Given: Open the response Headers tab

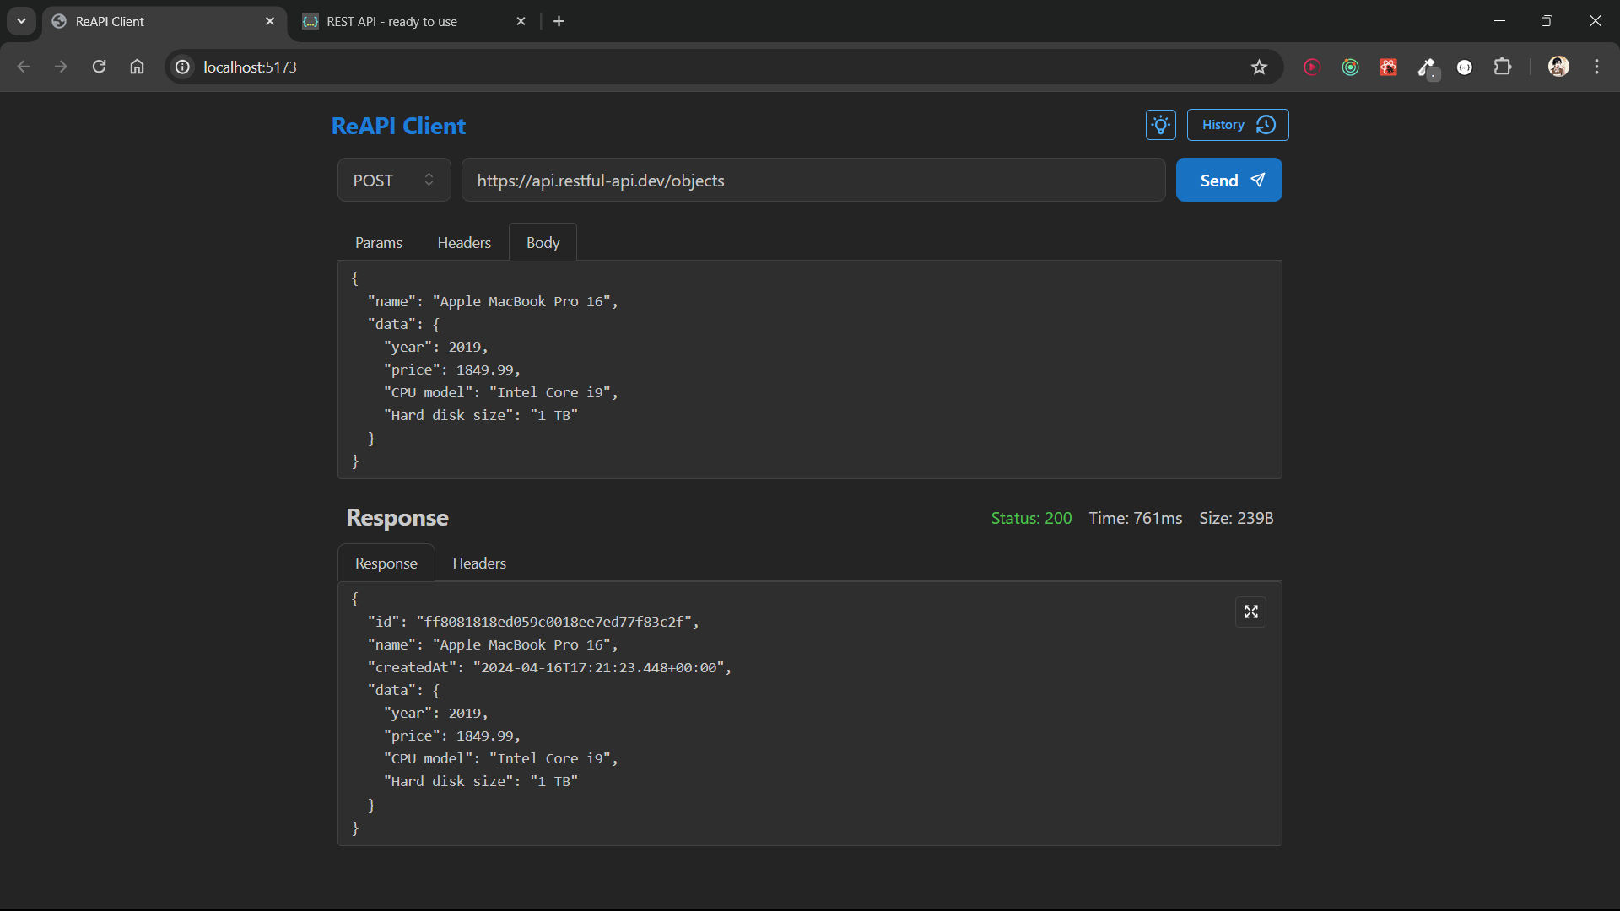Looking at the screenshot, I should [x=479, y=563].
